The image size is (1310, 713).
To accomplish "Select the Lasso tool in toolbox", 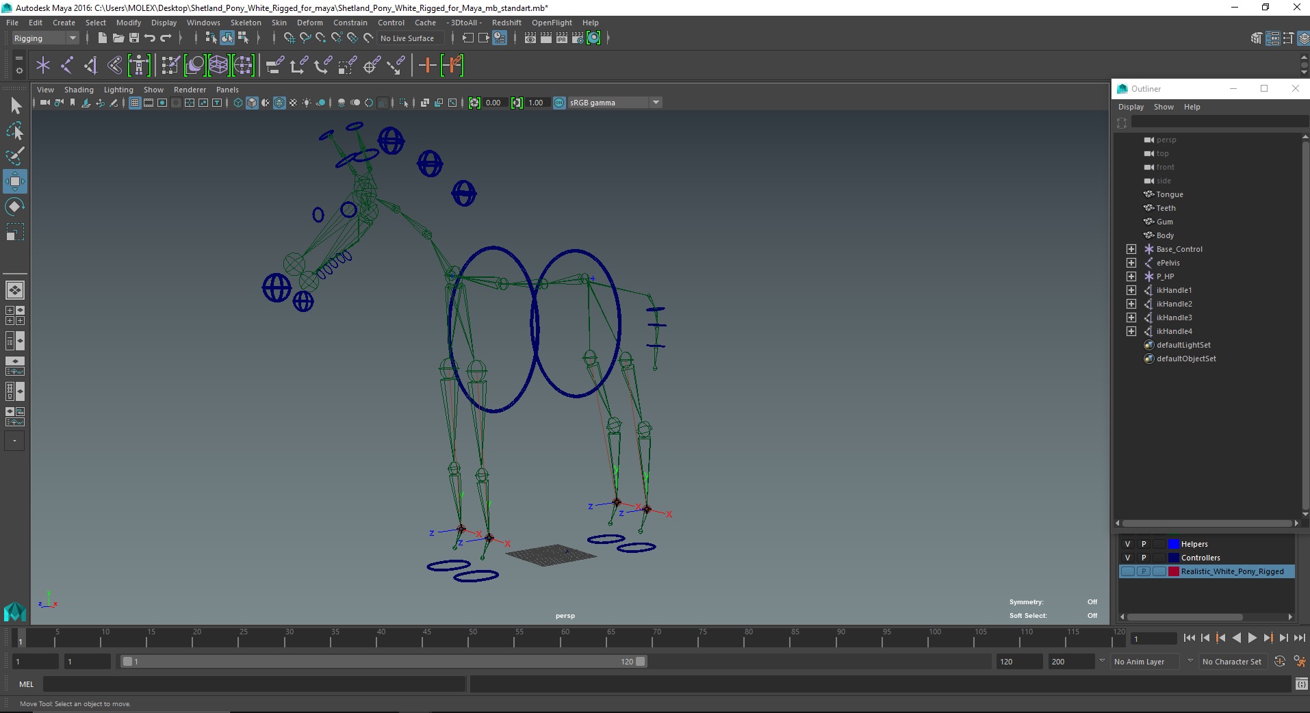I will [x=15, y=131].
